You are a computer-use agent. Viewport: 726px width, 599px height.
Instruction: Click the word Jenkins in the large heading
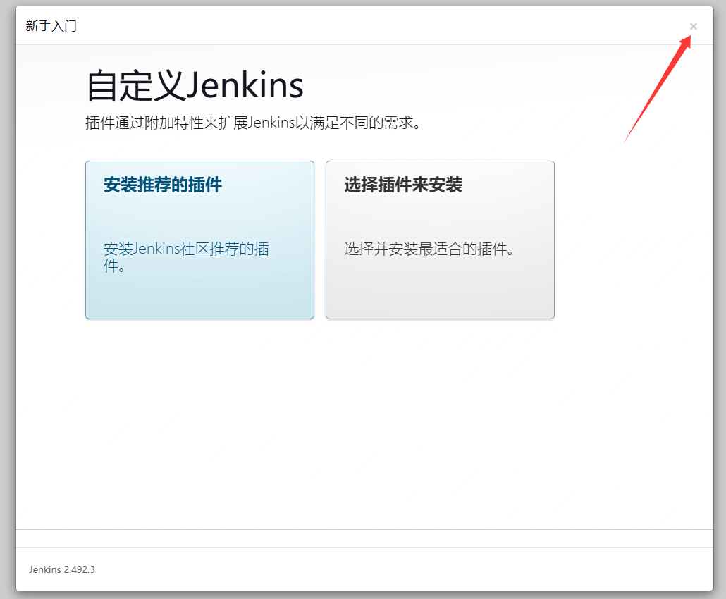[245, 86]
